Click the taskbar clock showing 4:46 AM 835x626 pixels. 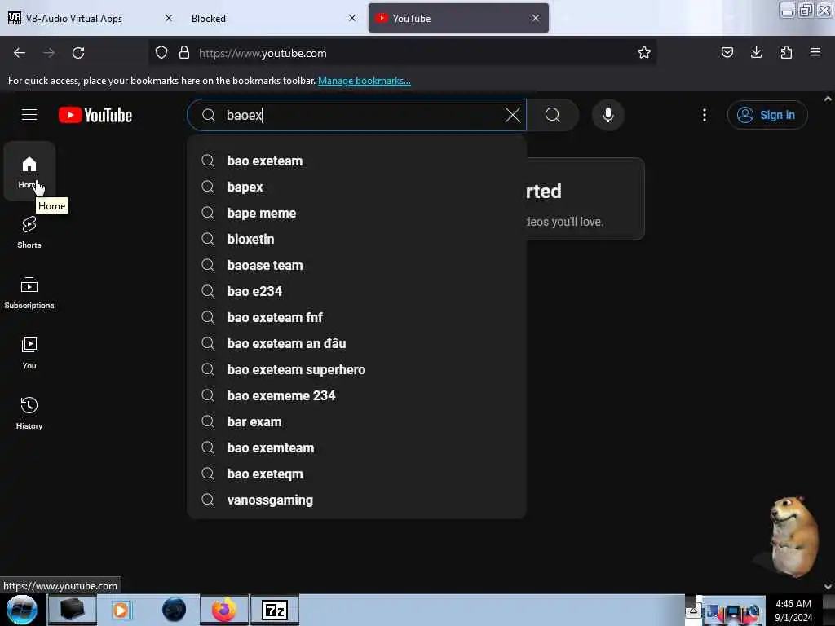pyautogui.click(x=793, y=611)
